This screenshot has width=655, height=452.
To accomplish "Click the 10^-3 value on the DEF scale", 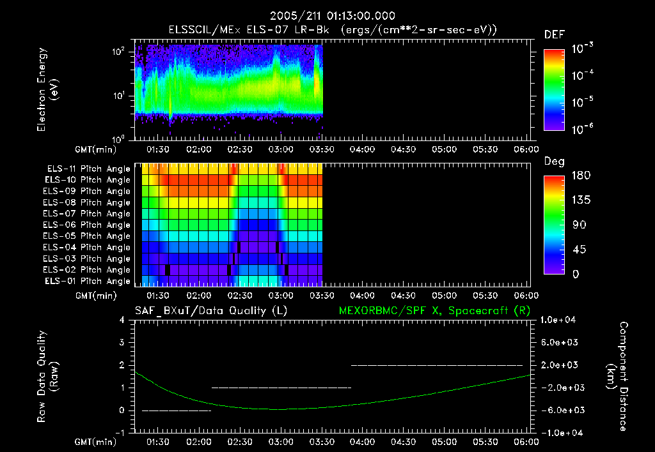I will tap(582, 49).
